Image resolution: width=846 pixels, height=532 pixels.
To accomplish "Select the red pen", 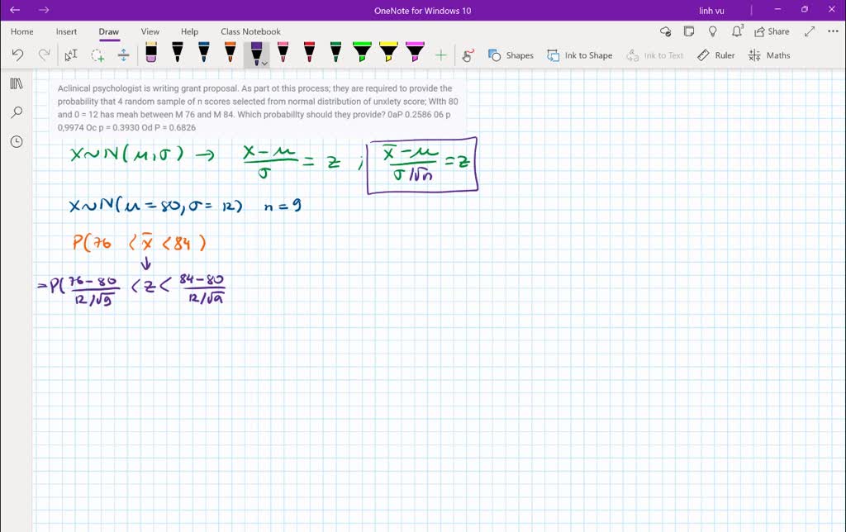I will [x=309, y=53].
